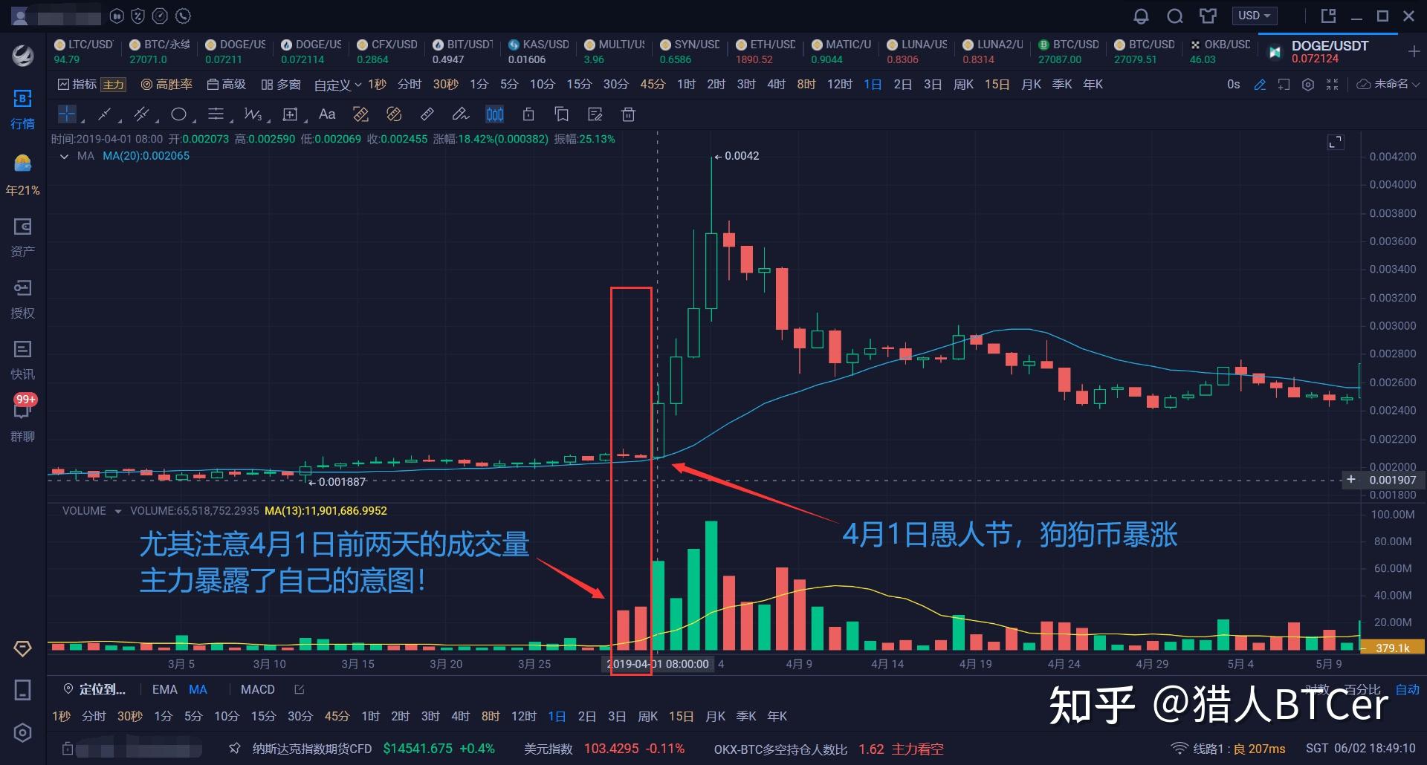The height and width of the screenshot is (765, 1427).
Task: Click the 指标 indicators button
Action: 78,85
